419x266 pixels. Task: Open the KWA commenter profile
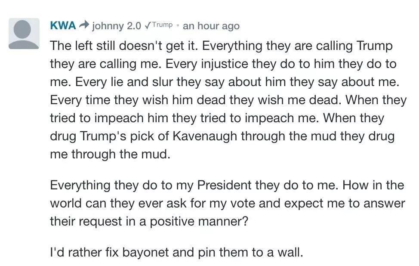63,25
